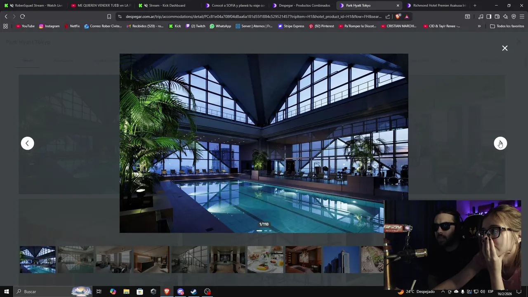Open the Server | Aternos bookmark
This screenshot has height=297, width=528.
coord(254,26)
